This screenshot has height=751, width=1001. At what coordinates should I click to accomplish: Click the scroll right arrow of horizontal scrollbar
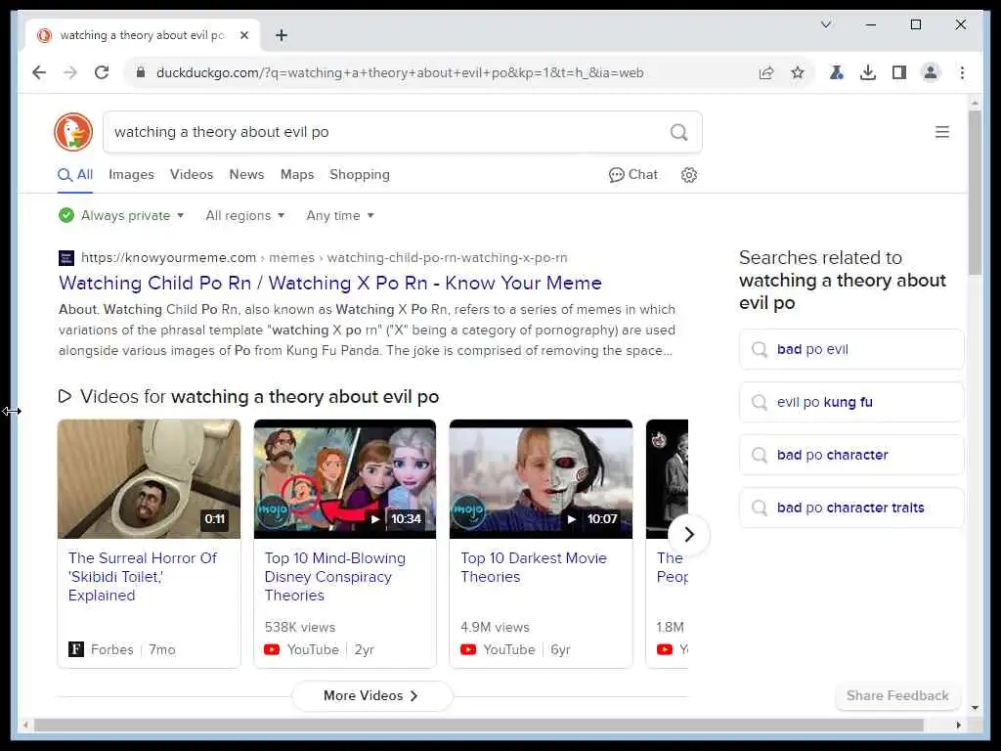(958, 725)
